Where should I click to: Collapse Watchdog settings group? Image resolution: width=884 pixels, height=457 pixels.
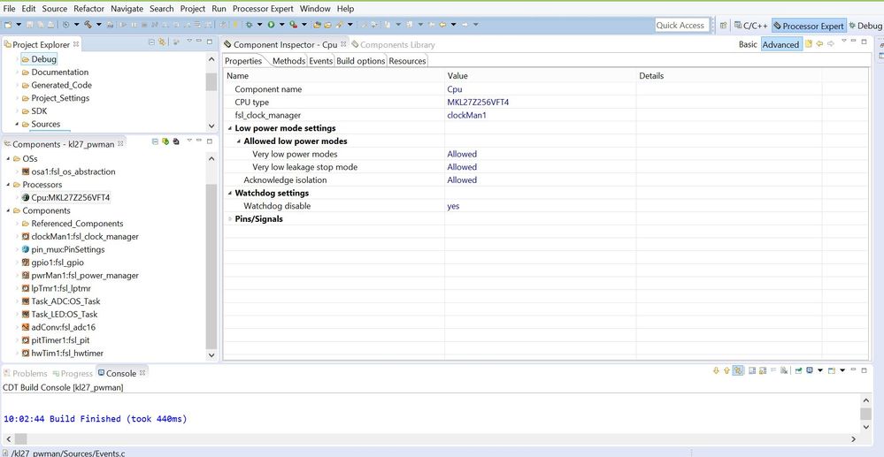(229, 194)
